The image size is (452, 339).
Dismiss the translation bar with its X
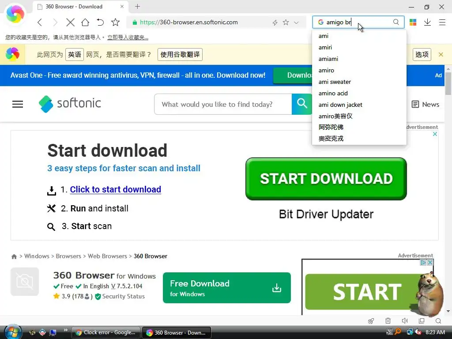click(x=441, y=54)
